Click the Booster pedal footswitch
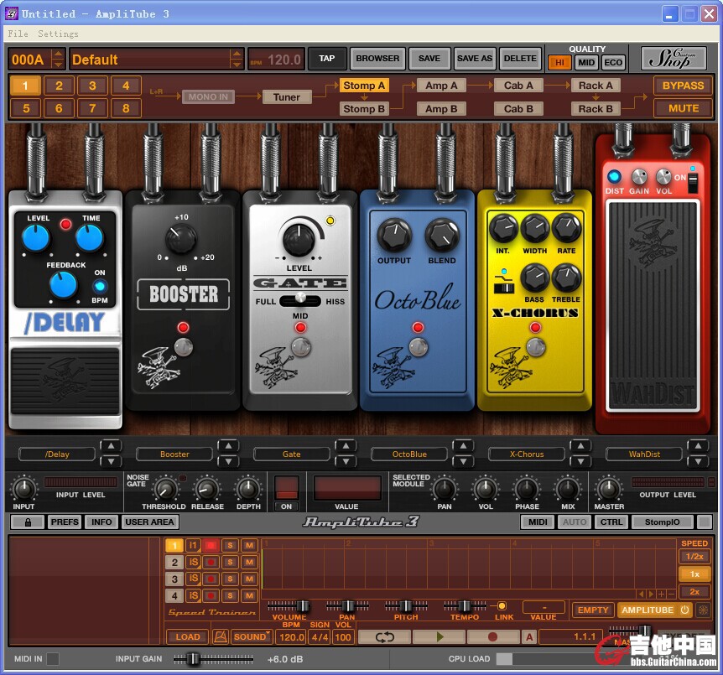The width and height of the screenshot is (723, 675). 184,347
